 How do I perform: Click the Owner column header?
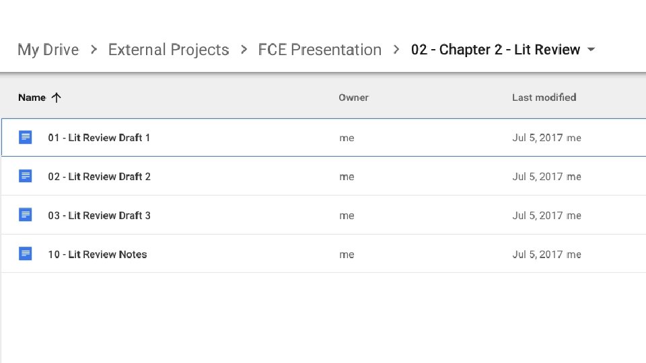(353, 97)
